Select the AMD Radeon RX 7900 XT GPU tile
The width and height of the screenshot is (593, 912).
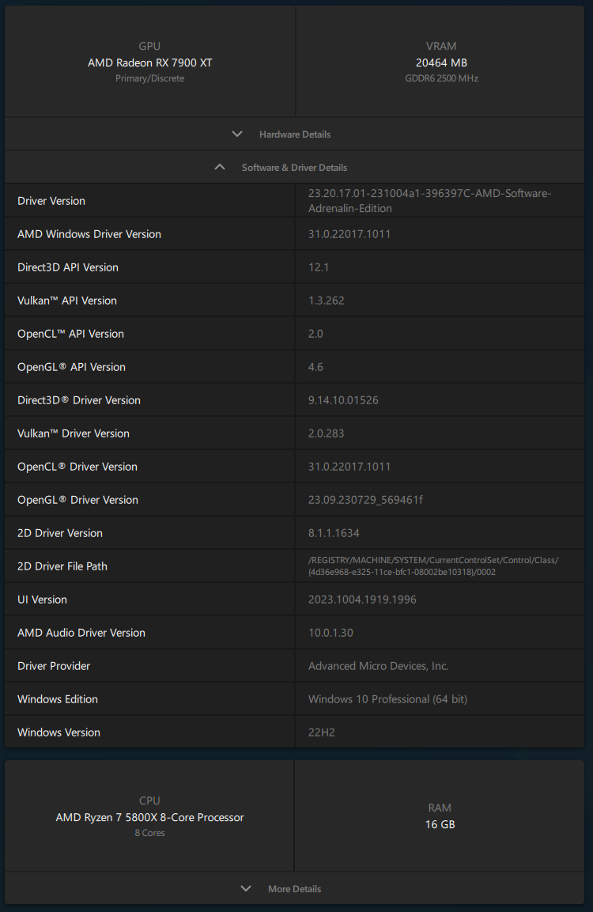pos(150,62)
